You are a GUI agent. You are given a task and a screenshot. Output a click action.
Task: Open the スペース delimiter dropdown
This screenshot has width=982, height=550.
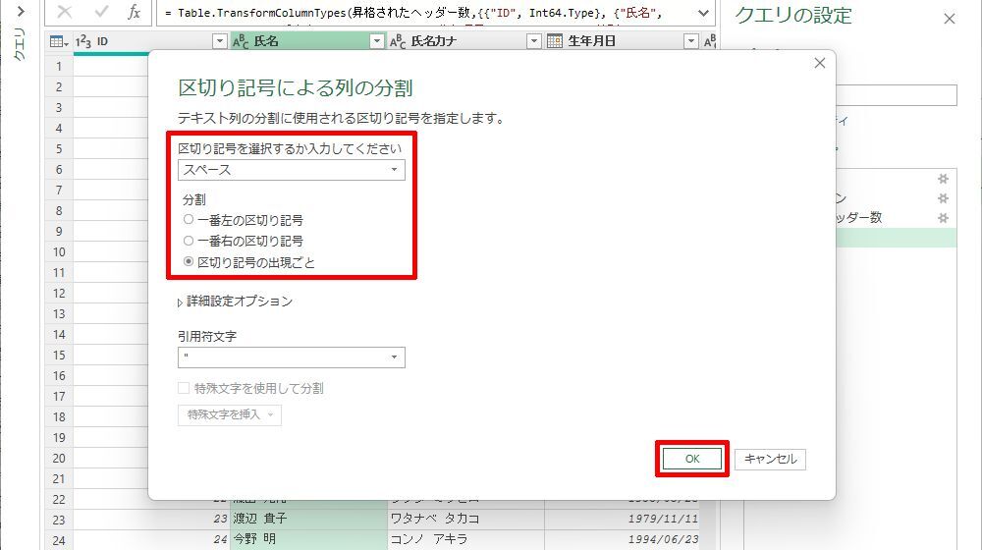pos(291,170)
